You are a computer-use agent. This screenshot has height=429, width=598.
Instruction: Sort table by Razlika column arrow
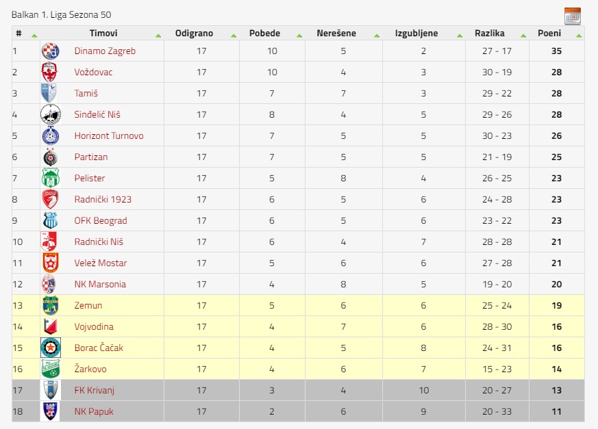(523, 36)
